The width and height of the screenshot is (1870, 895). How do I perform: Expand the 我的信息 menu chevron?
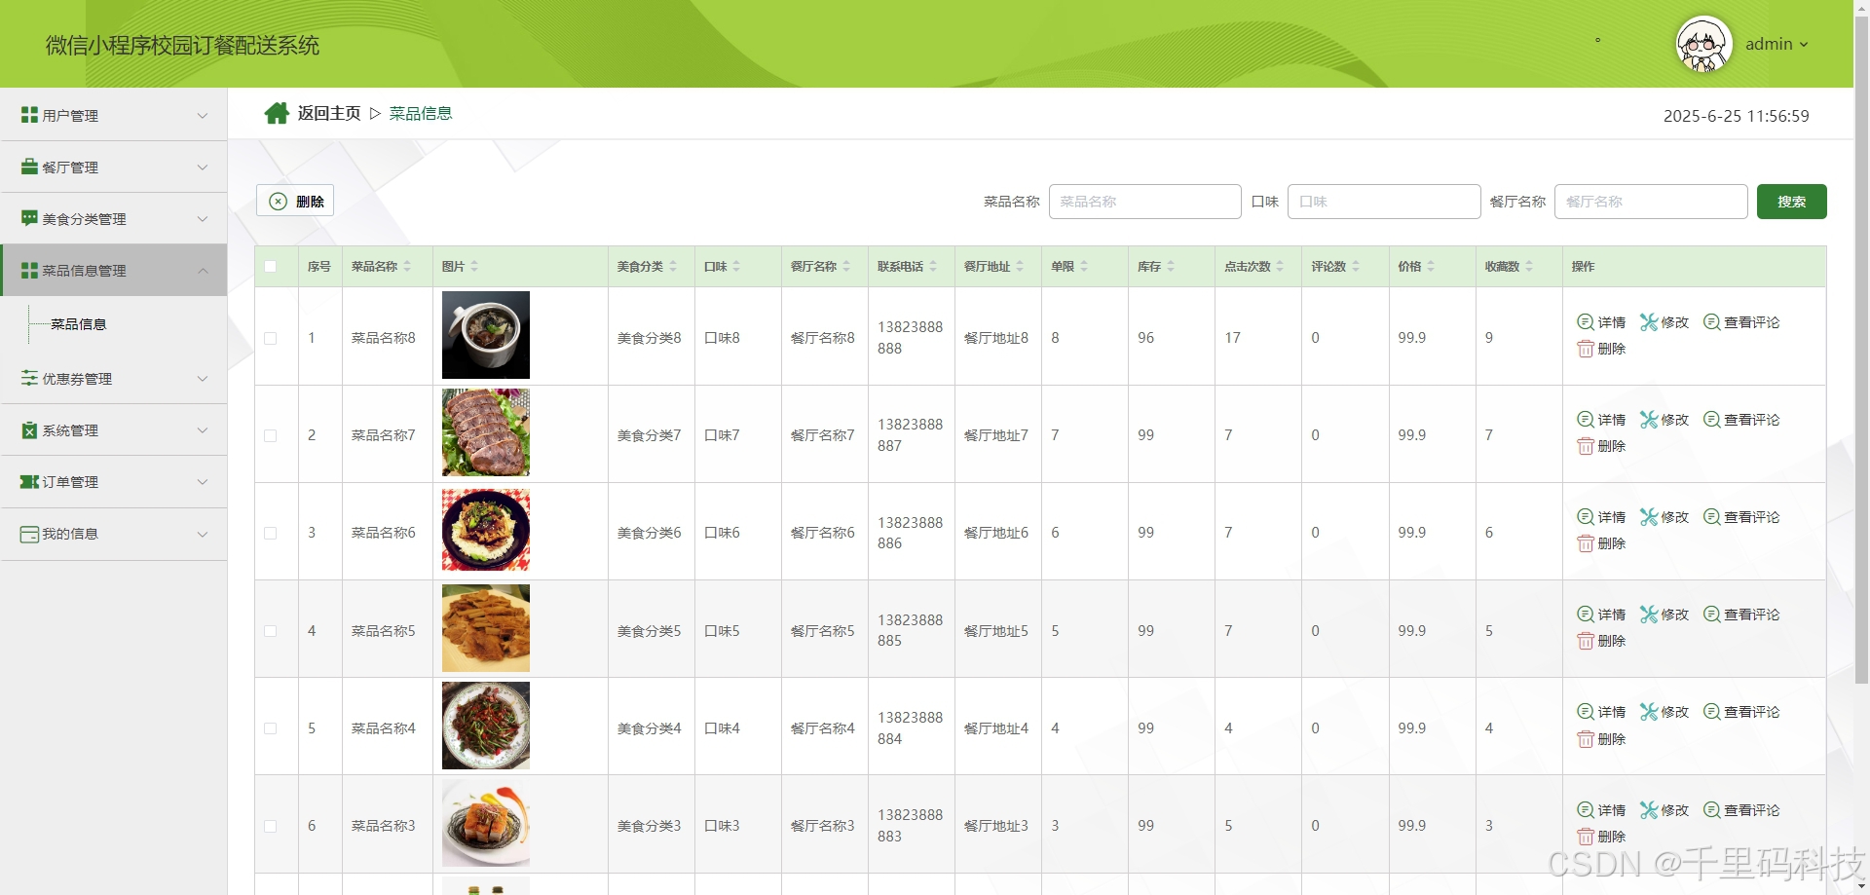click(x=203, y=534)
